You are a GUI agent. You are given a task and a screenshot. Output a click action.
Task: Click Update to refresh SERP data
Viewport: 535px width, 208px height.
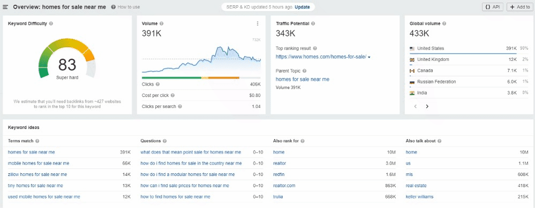click(x=302, y=7)
